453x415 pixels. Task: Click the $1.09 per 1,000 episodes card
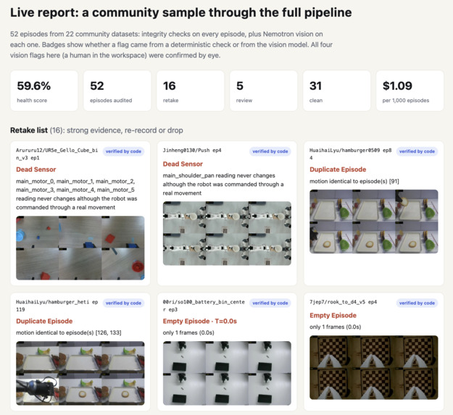pos(410,91)
